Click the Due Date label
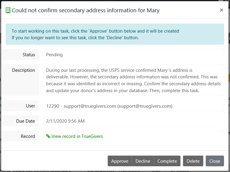 pyautogui.click(x=25, y=121)
